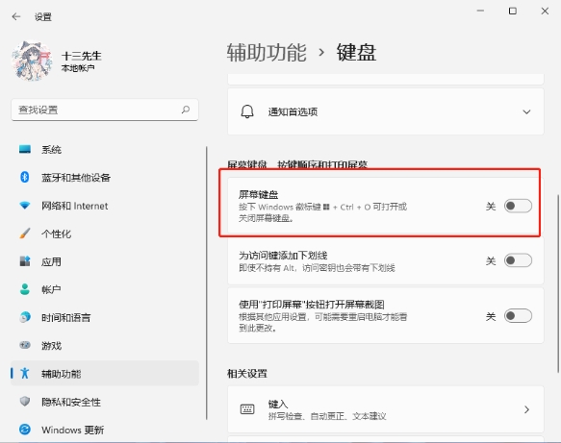Select 帐户 in the sidebar
The image size is (561, 443).
pyautogui.click(x=105, y=289)
